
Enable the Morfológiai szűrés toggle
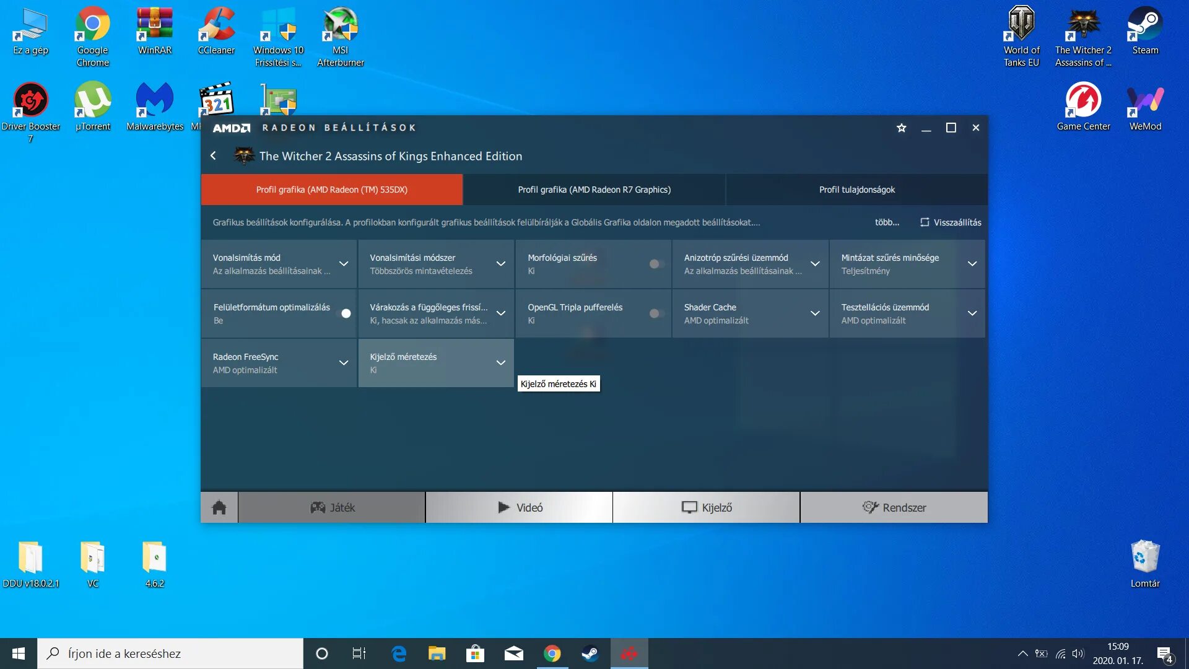click(656, 264)
